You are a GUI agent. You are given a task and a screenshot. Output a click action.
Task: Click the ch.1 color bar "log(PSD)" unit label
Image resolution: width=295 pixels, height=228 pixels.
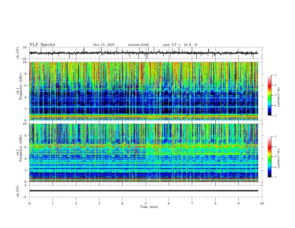279,97
